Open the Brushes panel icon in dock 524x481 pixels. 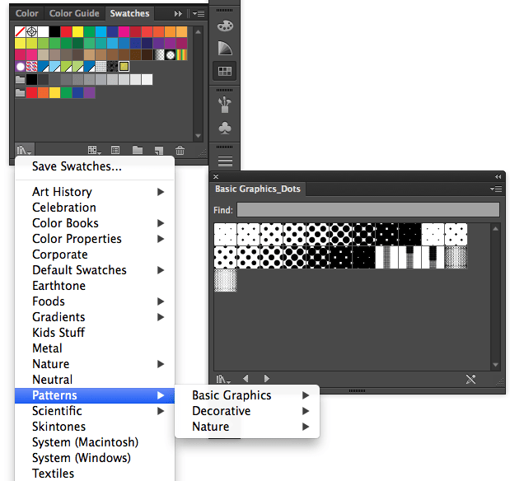point(225,105)
